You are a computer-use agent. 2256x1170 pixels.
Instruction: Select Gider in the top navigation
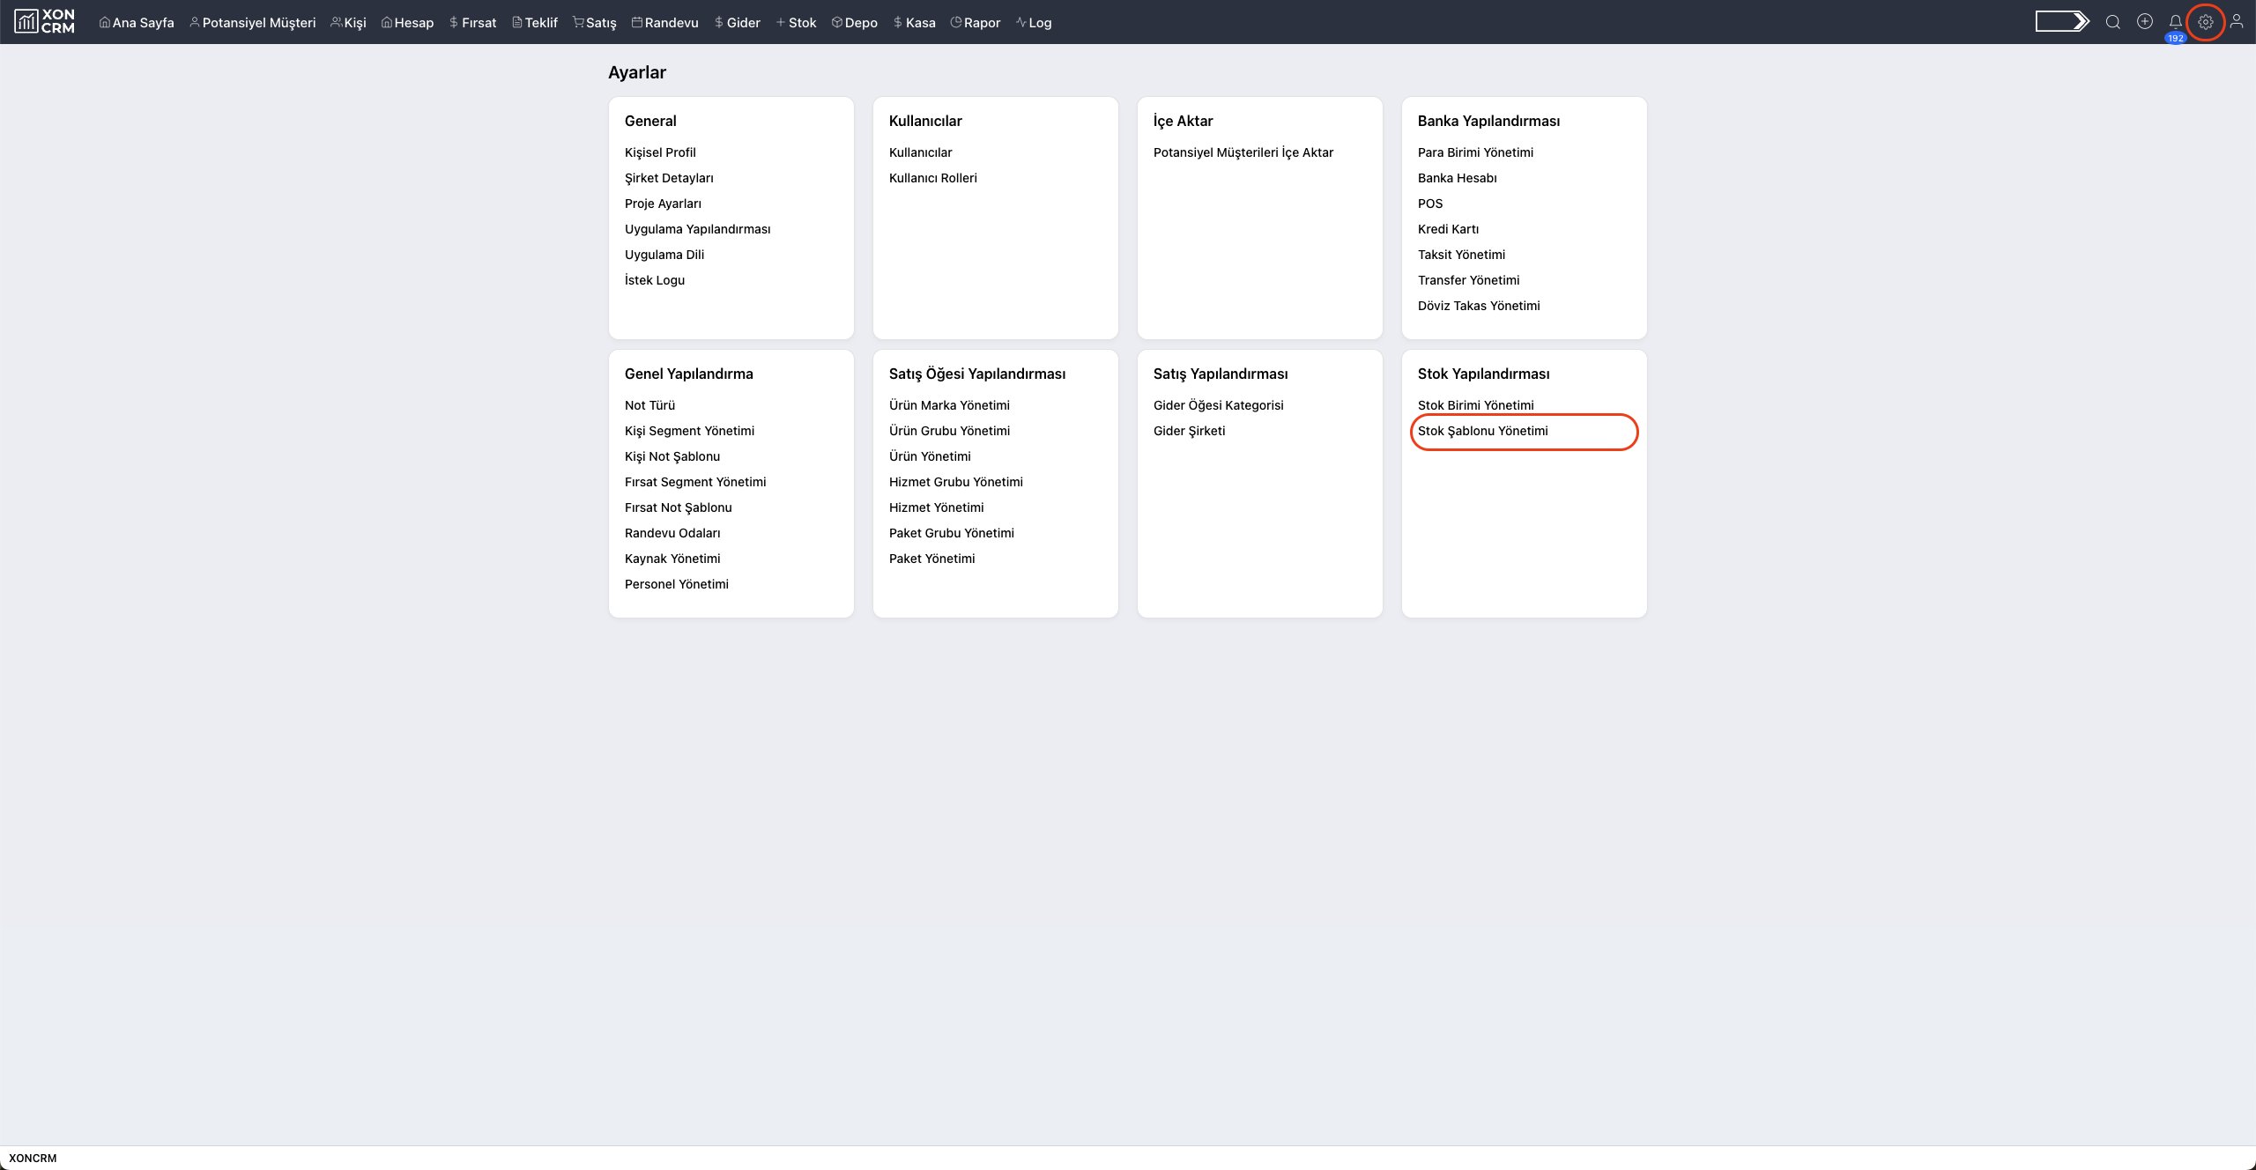[737, 23]
